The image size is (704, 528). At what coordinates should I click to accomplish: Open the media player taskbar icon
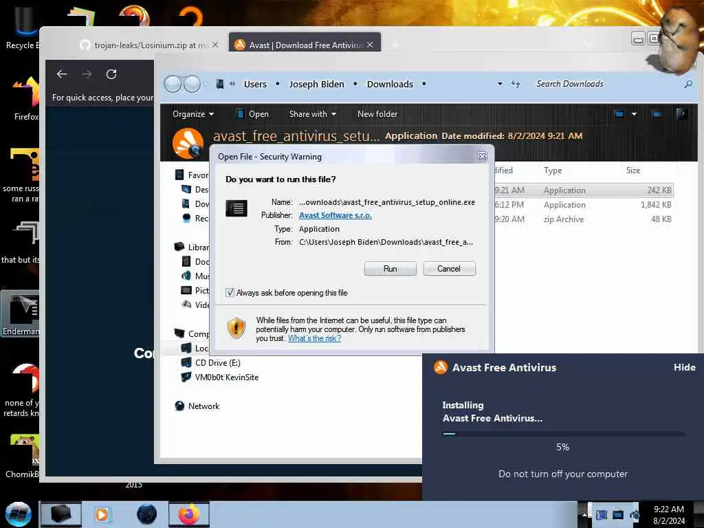click(x=102, y=514)
